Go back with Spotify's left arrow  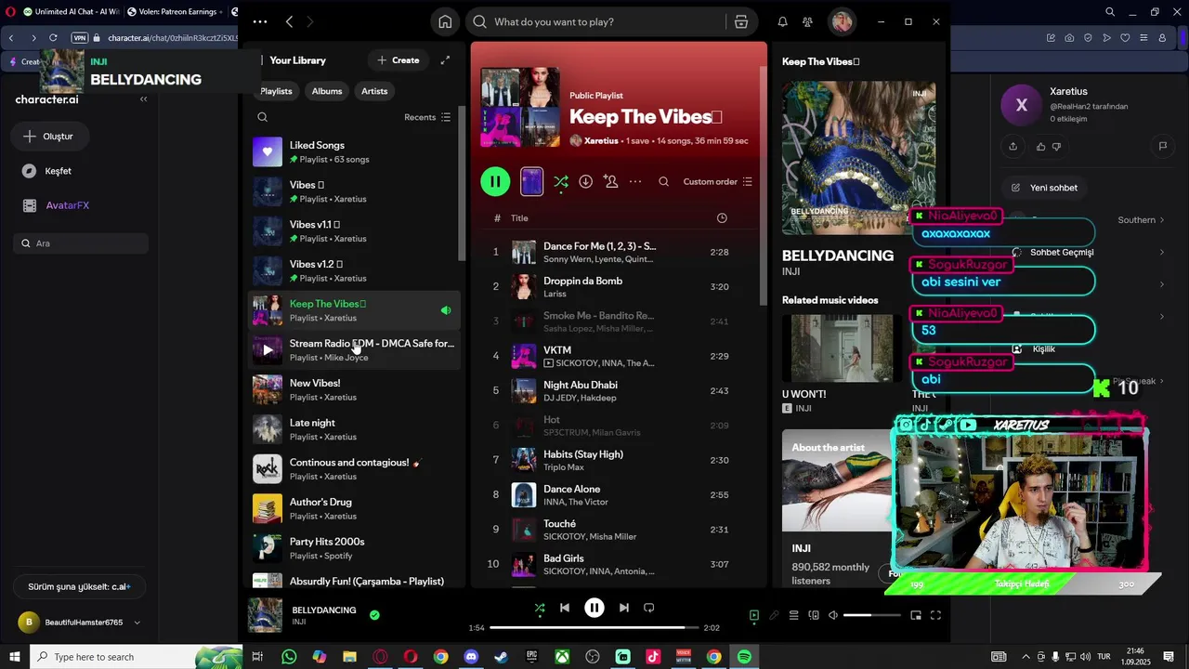pos(290,21)
